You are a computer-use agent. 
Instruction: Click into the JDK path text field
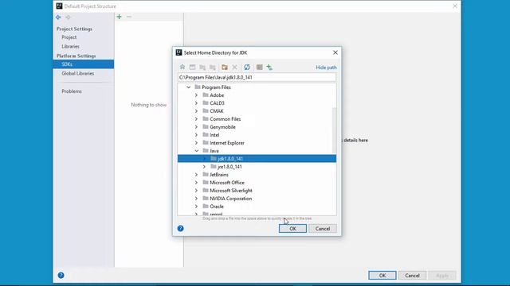click(x=257, y=78)
